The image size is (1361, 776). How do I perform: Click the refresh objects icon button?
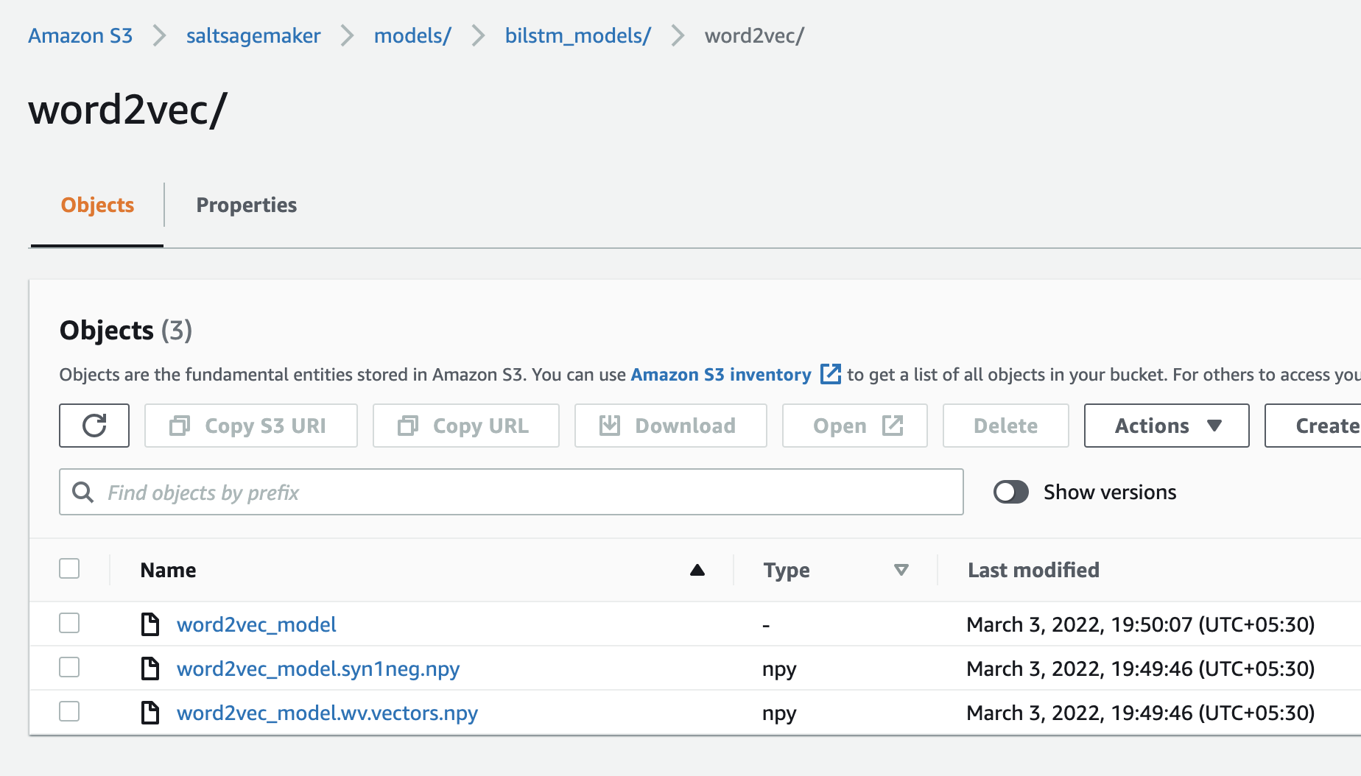pos(94,426)
